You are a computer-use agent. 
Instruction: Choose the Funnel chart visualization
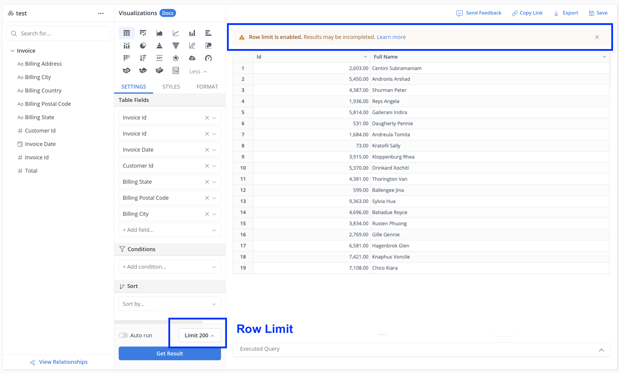pos(176,45)
